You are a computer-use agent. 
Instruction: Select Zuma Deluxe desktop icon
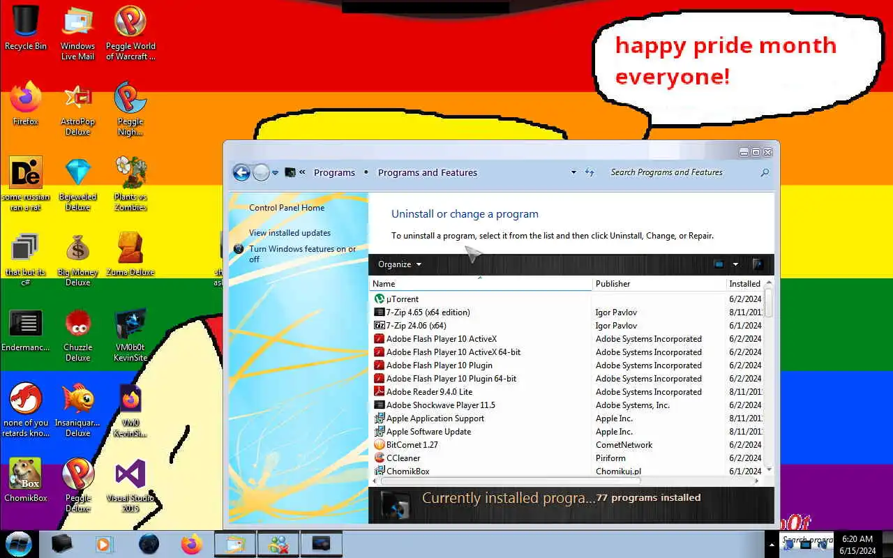pos(130,254)
